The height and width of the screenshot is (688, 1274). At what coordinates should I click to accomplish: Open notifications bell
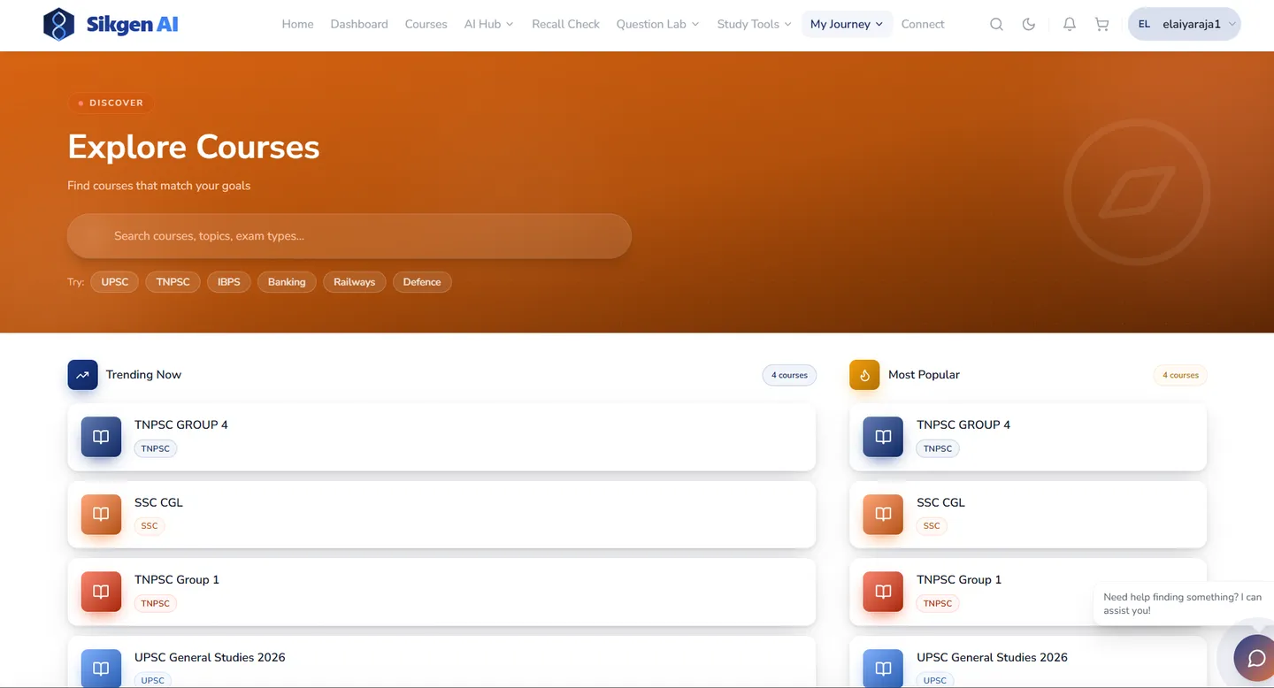click(1070, 25)
